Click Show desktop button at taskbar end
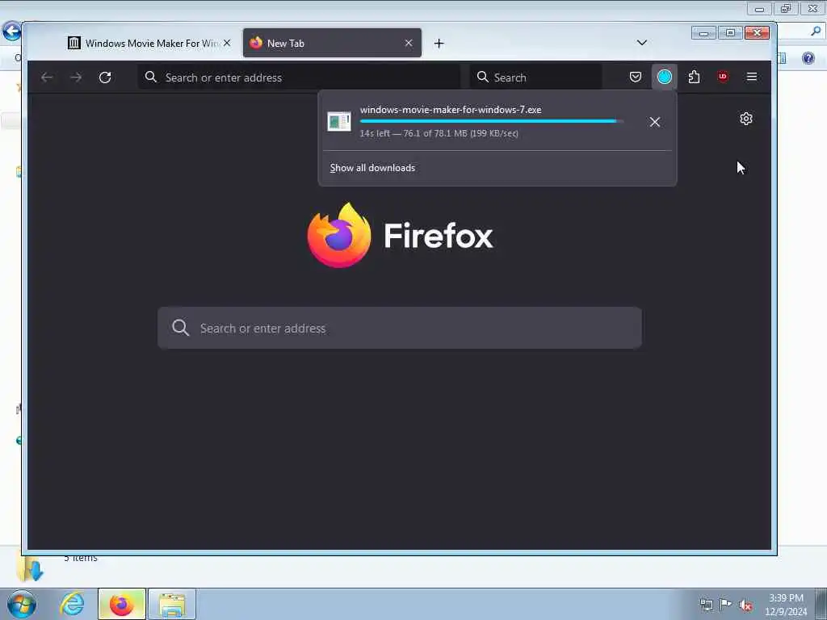Screen dimensions: 827x620 click(x=821, y=604)
